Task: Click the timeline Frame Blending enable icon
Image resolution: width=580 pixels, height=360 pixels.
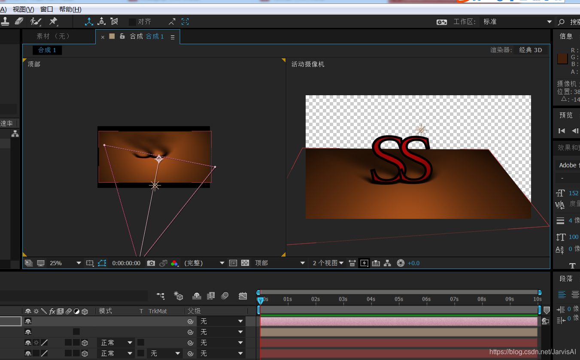Action: coord(210,296)
